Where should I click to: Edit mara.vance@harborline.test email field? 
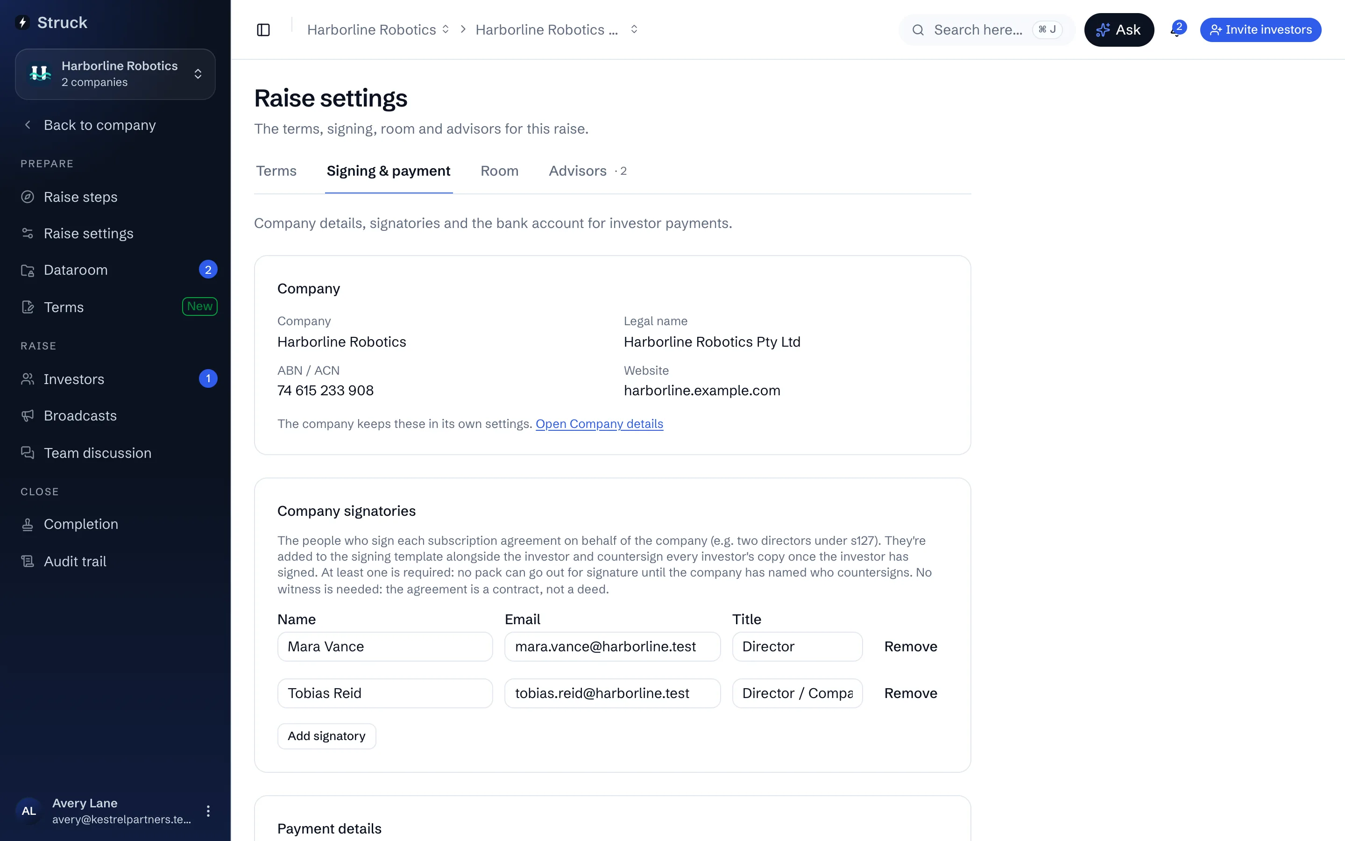(612, 646)
